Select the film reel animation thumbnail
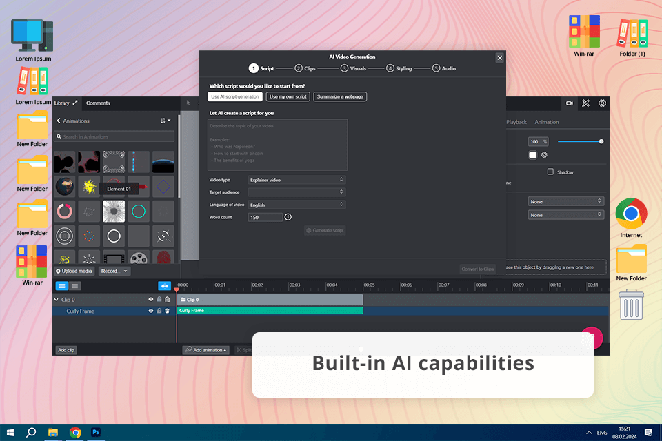Image resolution: width=662 pixels, height=441 pixels. pos(139,258)
